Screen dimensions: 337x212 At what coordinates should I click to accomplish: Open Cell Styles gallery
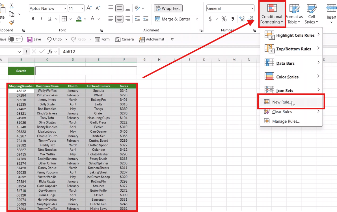[312, 14]
